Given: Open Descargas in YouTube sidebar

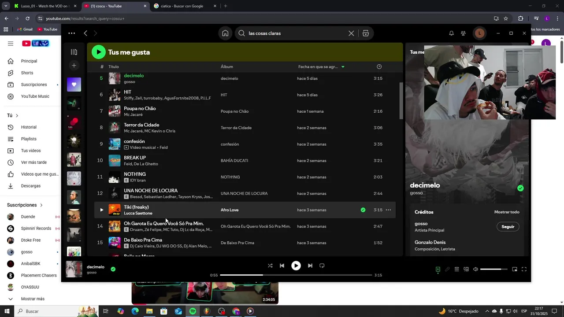Looking at the screenshot, I should tap(31, 186).
